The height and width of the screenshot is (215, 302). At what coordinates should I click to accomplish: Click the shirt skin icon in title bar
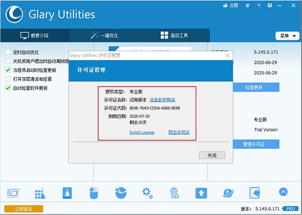point(248,6)
